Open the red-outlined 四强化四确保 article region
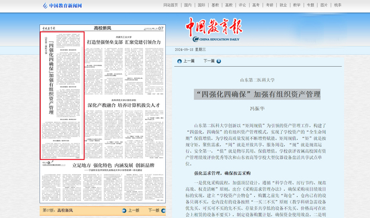 pyautogui.click(x=62, y=96)
